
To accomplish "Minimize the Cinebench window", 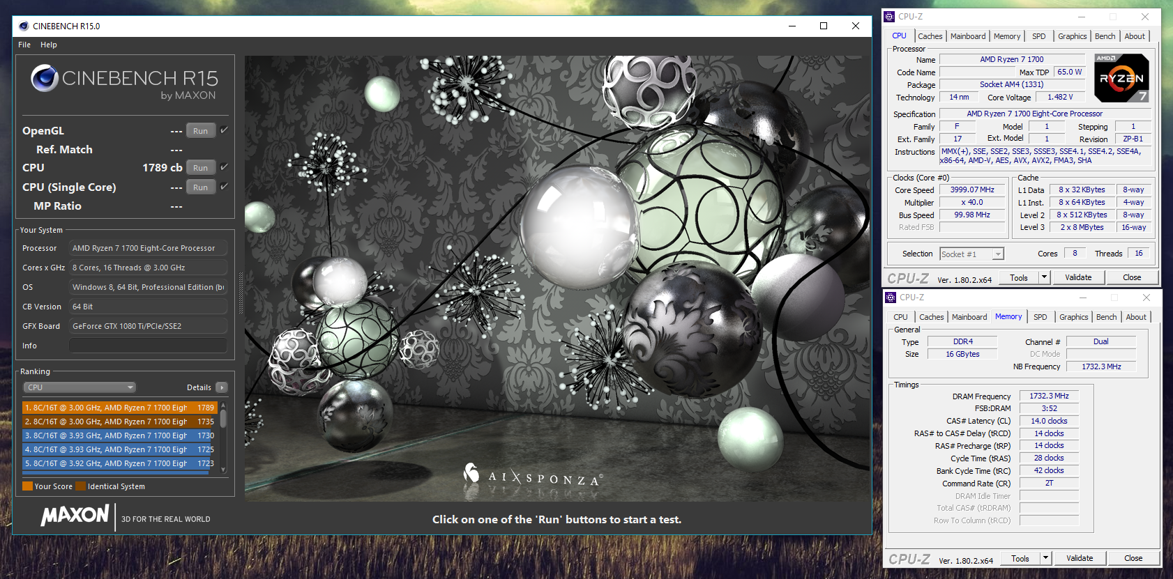I will pyautogui.click(x=792, y=26).
